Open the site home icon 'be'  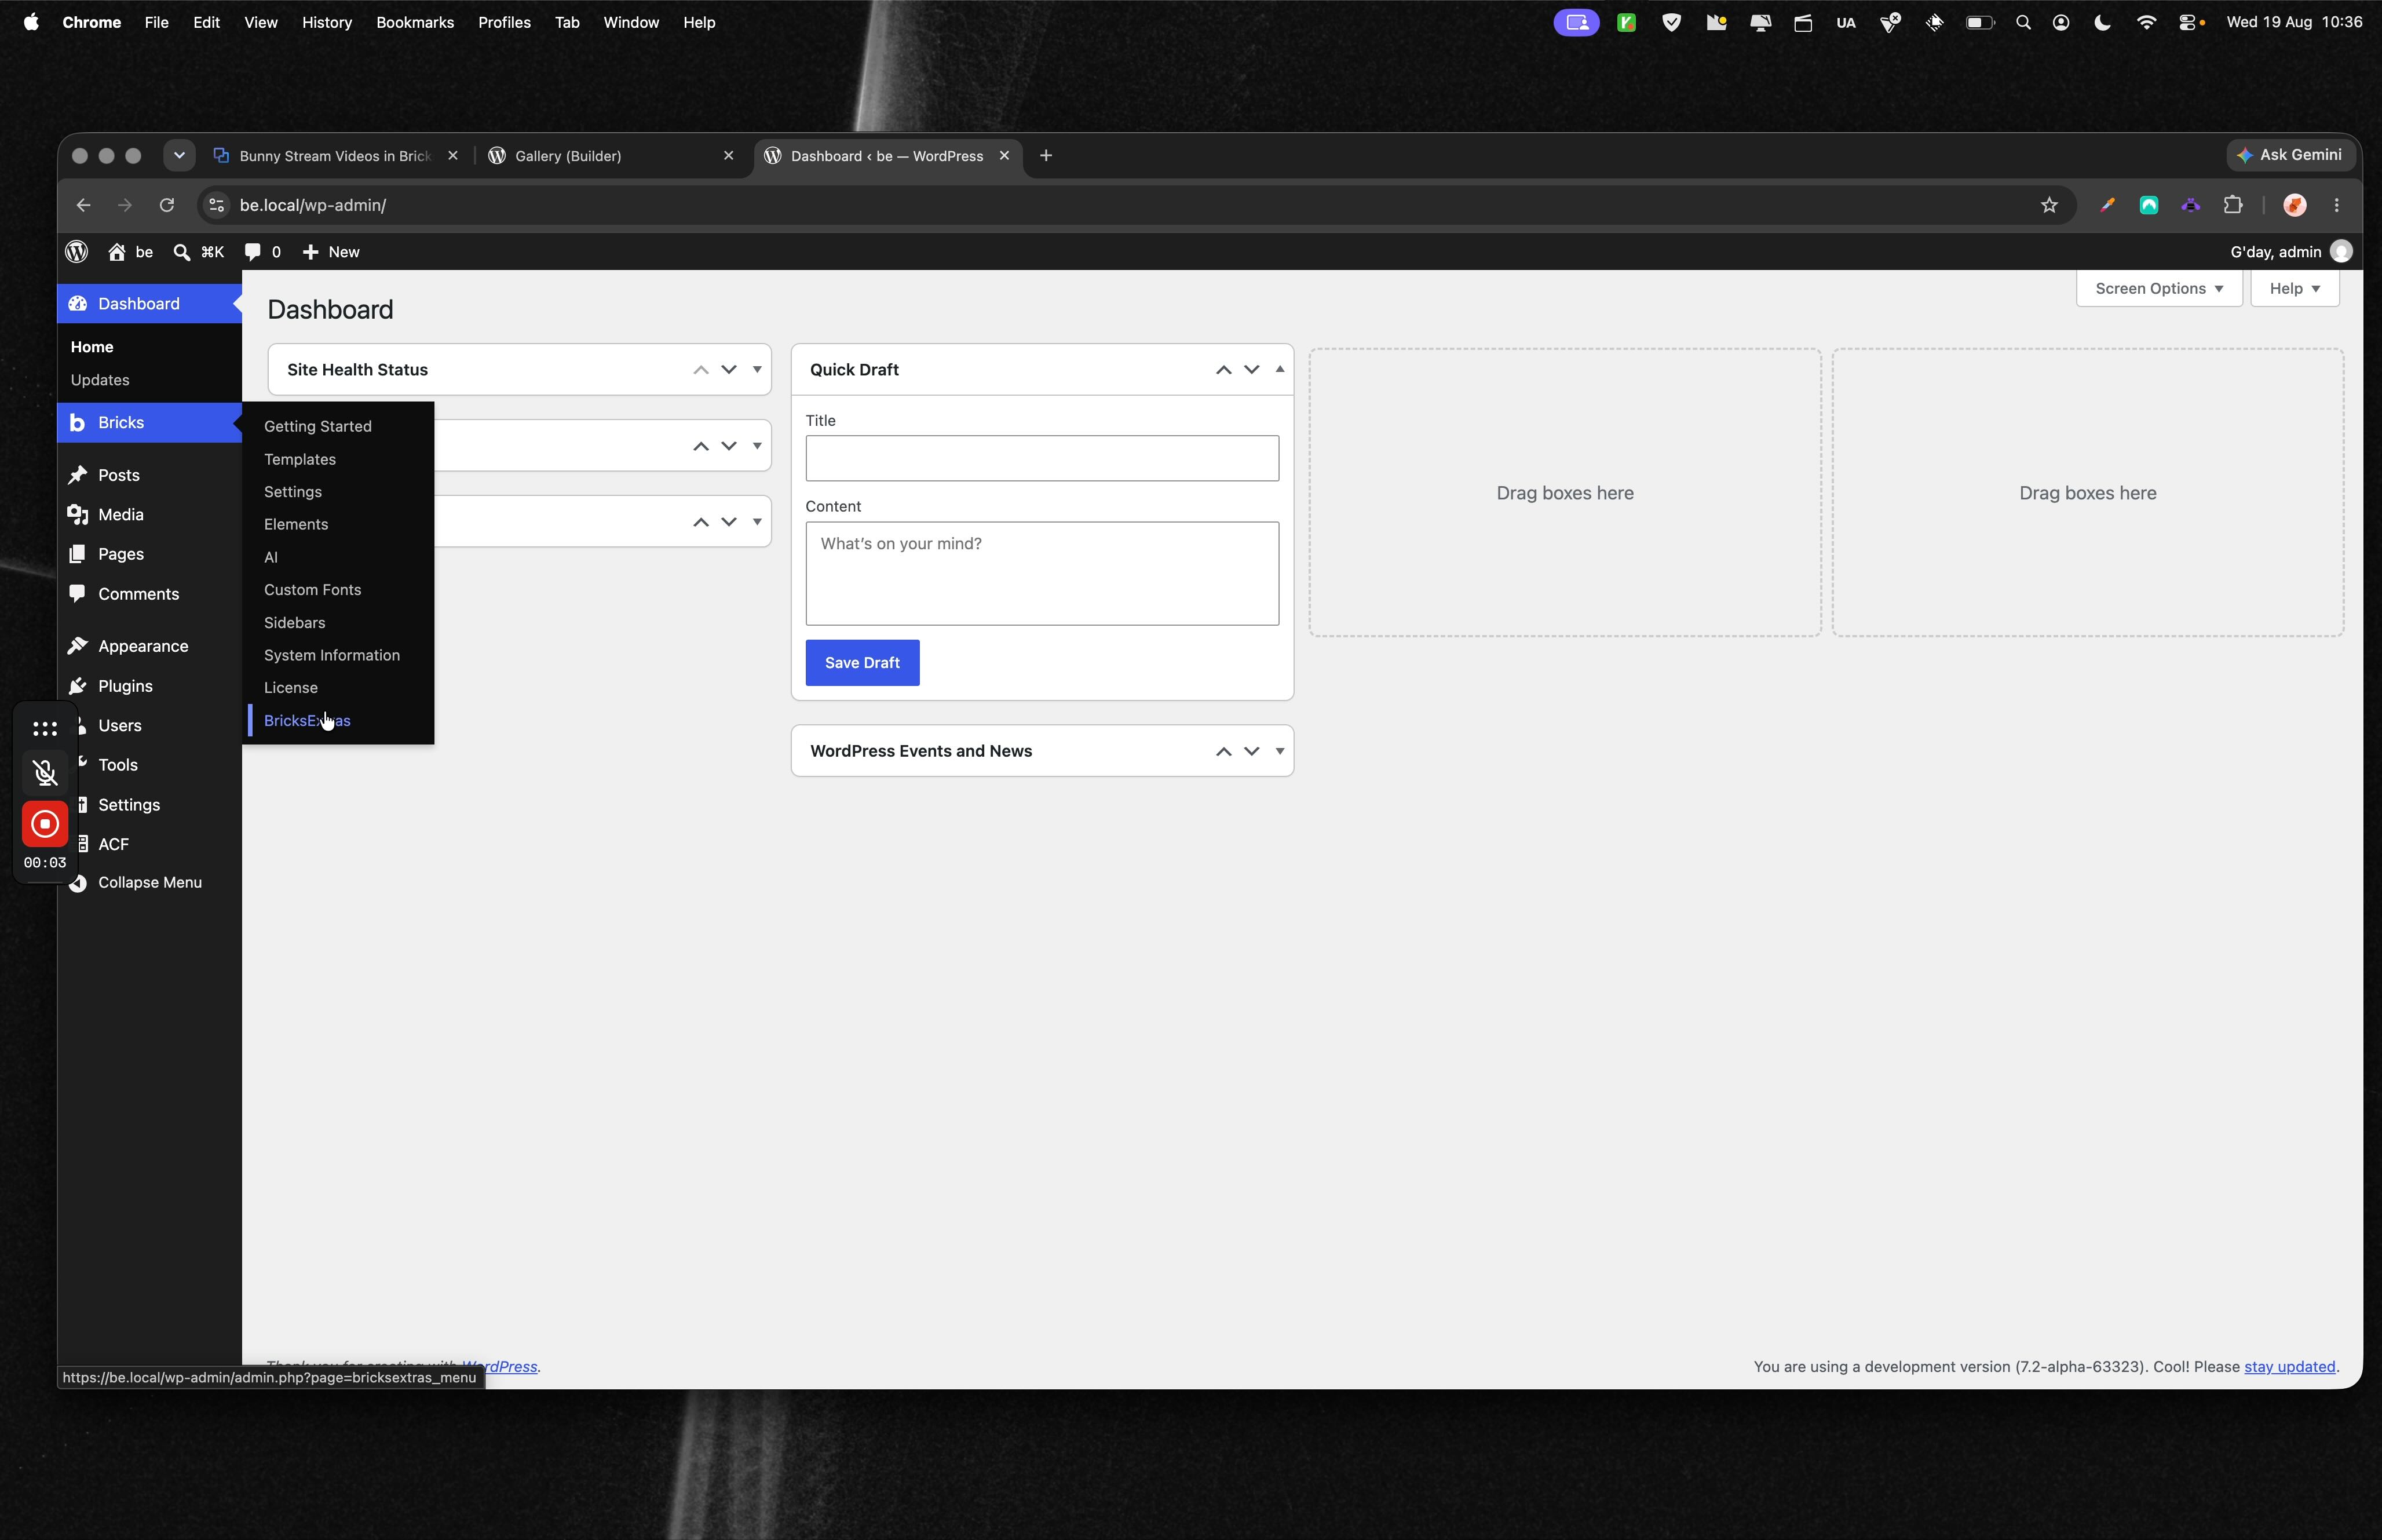tap(131, 252)
